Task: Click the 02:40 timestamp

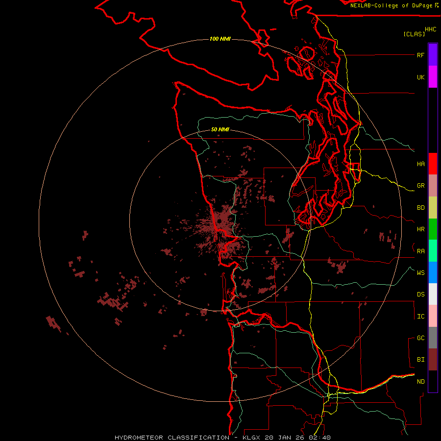Action: click(319, 438)
